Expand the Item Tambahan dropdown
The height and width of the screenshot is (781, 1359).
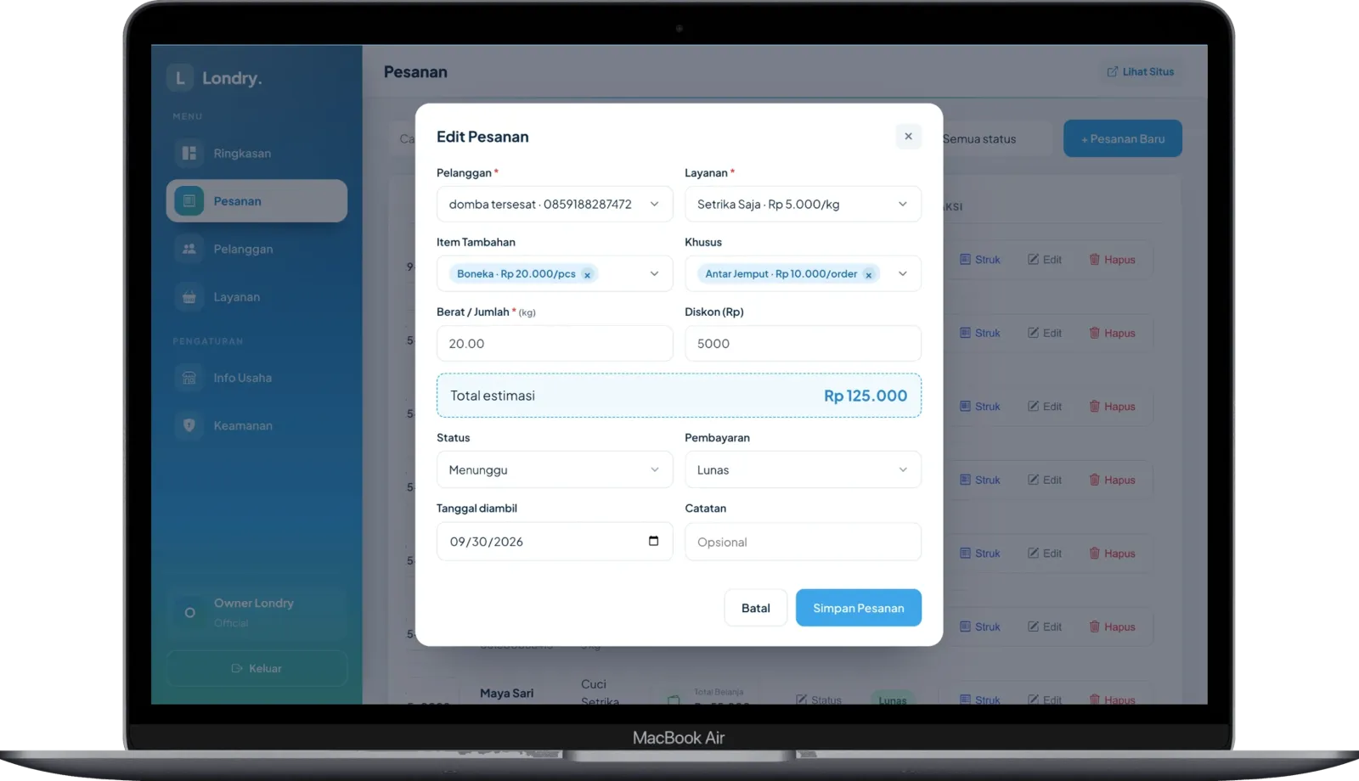click(x=654, y=274)
